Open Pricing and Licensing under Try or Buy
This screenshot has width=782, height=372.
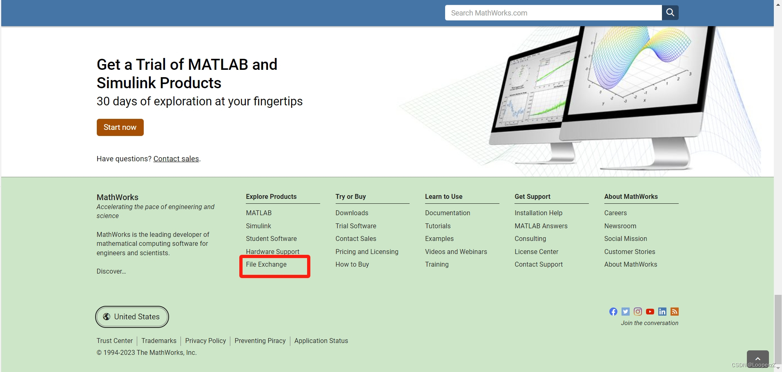[x=367, y=252]
